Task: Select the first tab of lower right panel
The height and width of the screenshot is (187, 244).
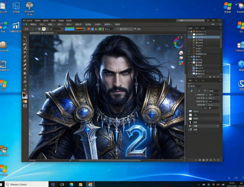Action: click(x=190, y=80)
